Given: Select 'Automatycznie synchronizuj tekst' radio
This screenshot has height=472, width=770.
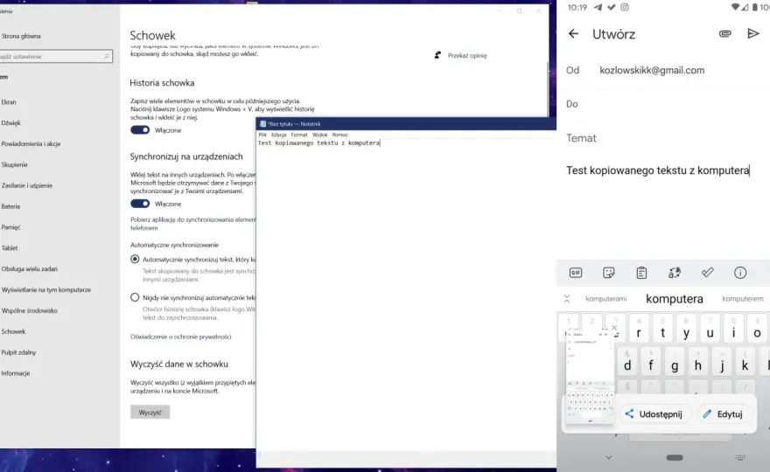Looking at the screenshot, I should (x=135, y=259).
